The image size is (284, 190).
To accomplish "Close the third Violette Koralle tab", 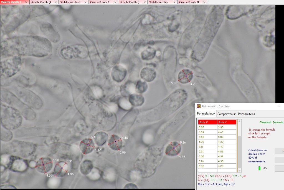I will [85, 2].
